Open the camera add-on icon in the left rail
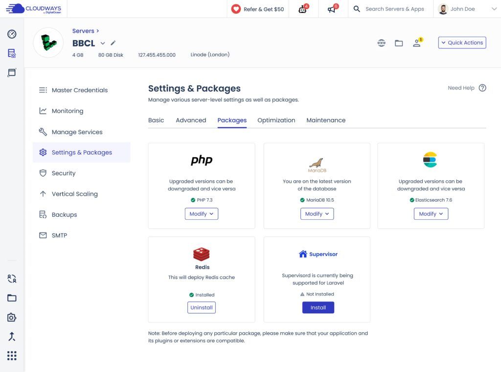The image size is (501, 372). point(12,317)
